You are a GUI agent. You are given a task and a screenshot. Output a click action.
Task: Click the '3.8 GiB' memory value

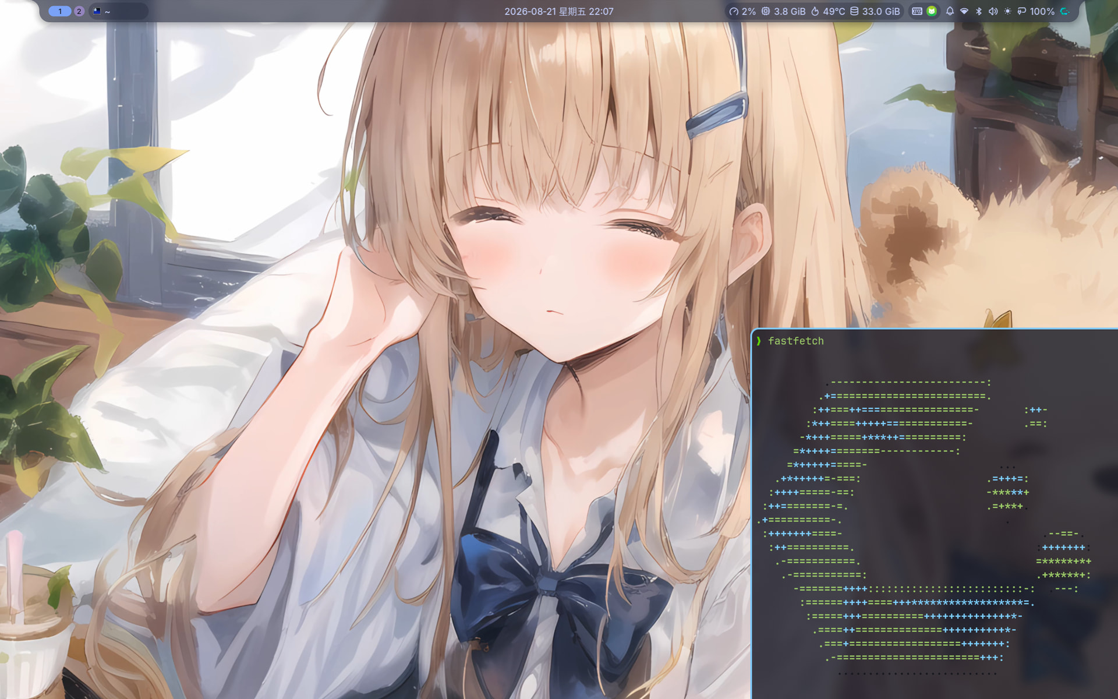[790, 11]
